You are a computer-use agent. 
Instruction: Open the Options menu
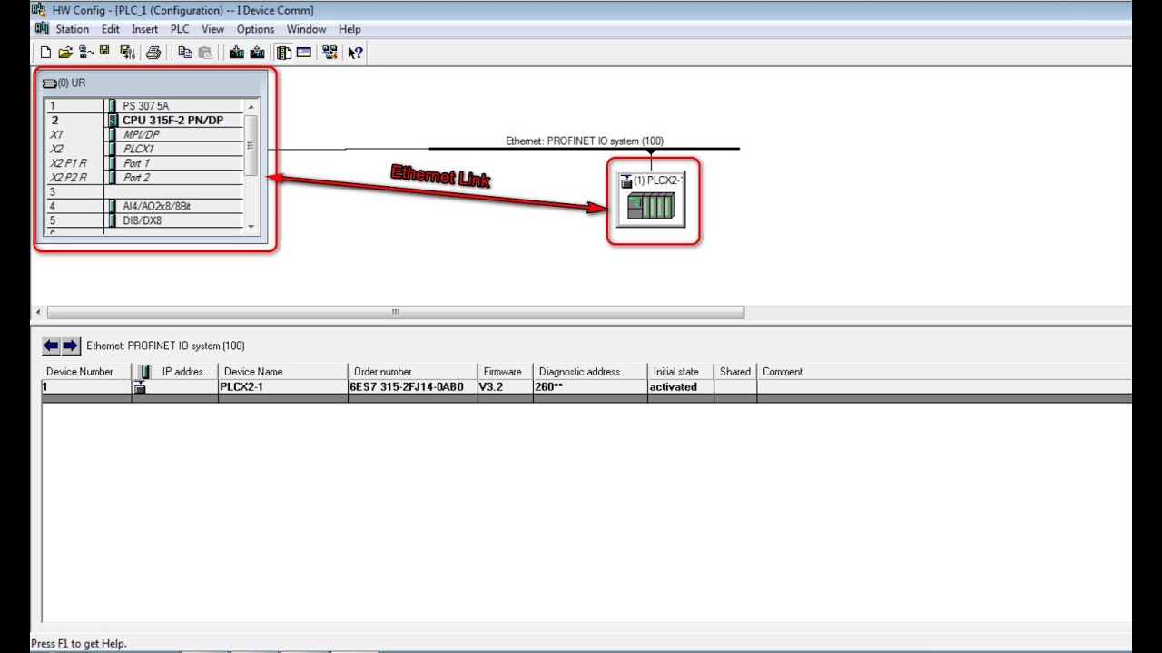255,29
